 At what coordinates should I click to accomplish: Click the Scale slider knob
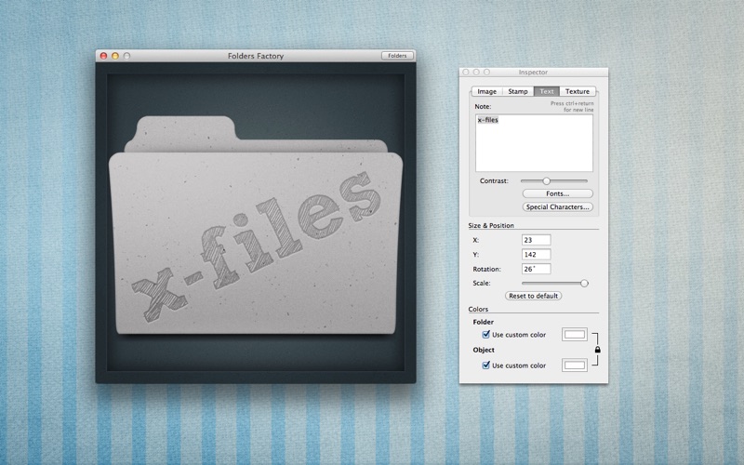(x=584, y=283)
